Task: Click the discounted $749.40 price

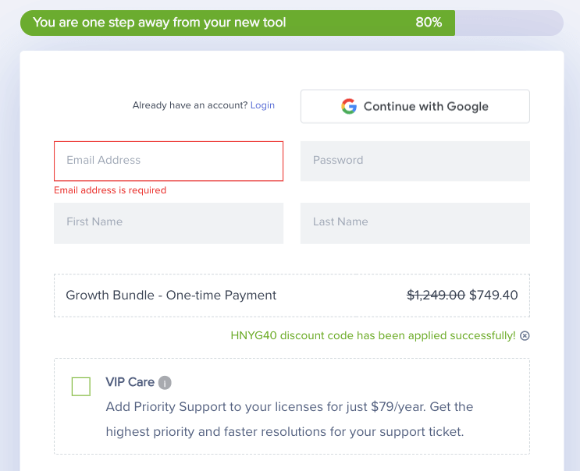Action: [493, 296]
